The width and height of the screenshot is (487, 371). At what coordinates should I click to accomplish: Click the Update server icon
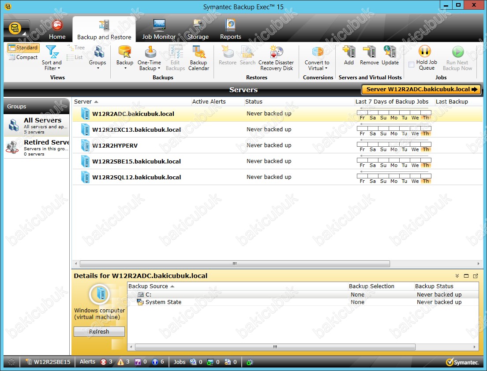click(x=390, y=52)
